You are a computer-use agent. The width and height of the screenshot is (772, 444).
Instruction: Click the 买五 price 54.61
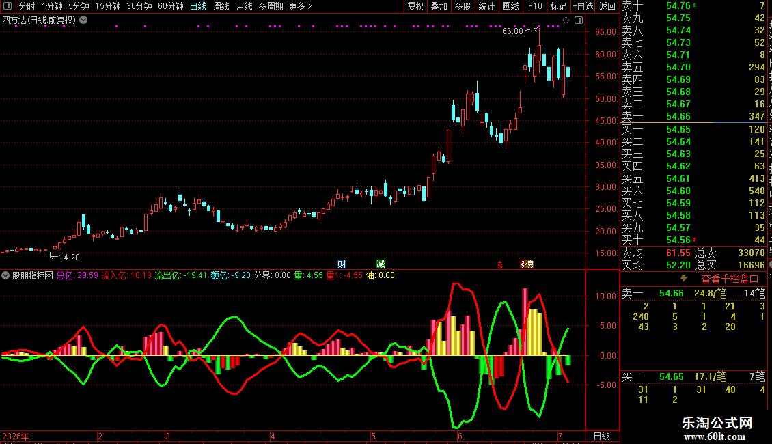click(678, 178)
